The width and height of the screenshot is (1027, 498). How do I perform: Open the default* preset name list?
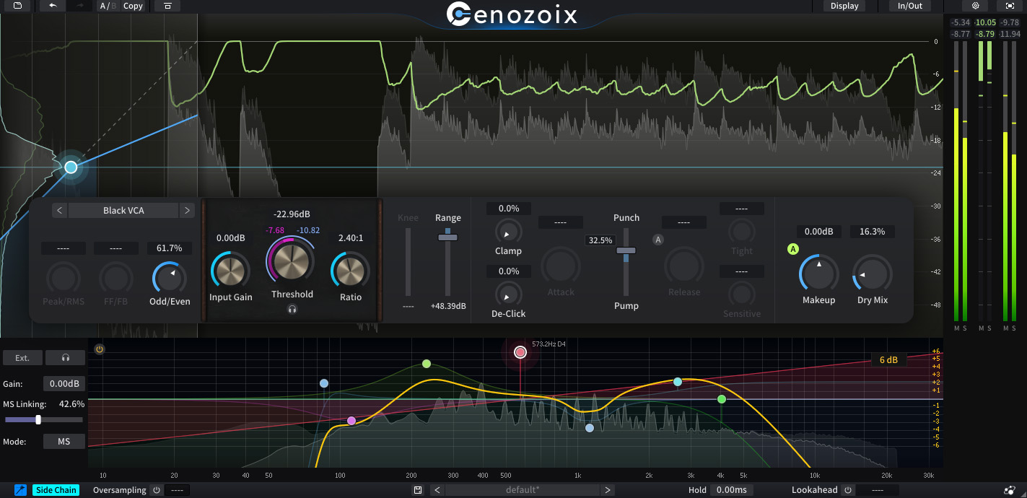pyautogui.click(x=523, y=490)
